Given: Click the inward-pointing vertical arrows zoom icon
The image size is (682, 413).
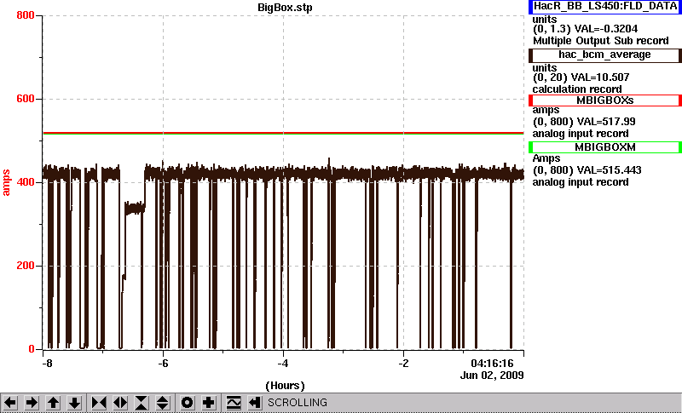Looking at the screenshot, I should pos(142,403).
